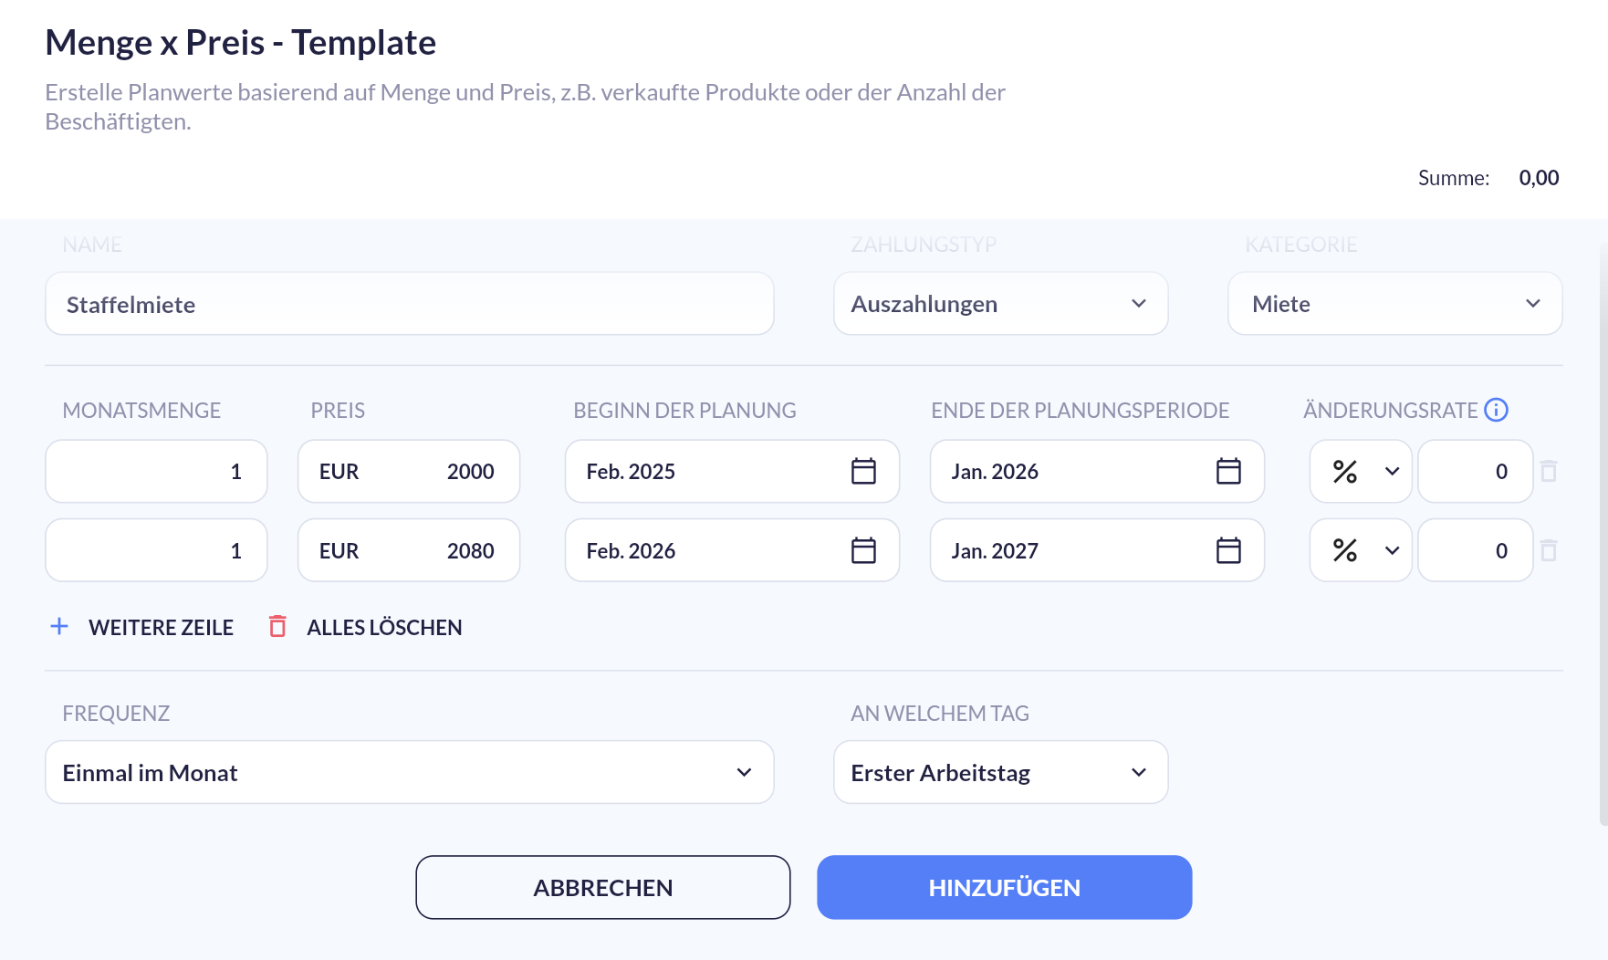Open the Kategorie dropdown showing Miete

pyautogui.click(x=1395, y=304)
